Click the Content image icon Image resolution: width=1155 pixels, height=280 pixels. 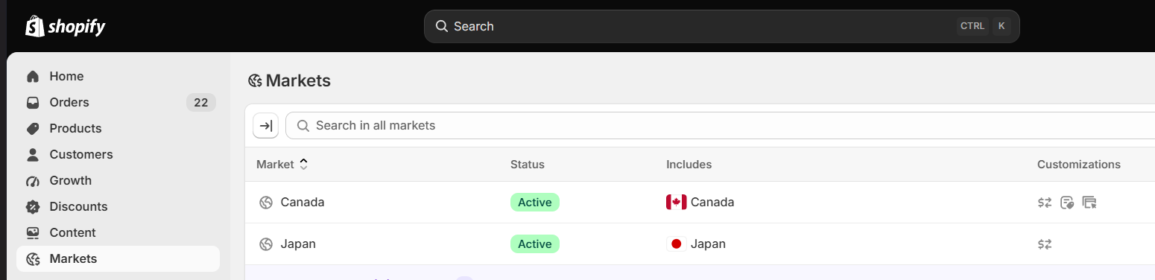[33, 233]
